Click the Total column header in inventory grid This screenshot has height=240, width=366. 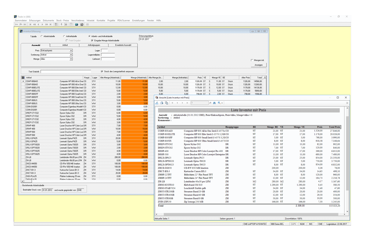257,78
